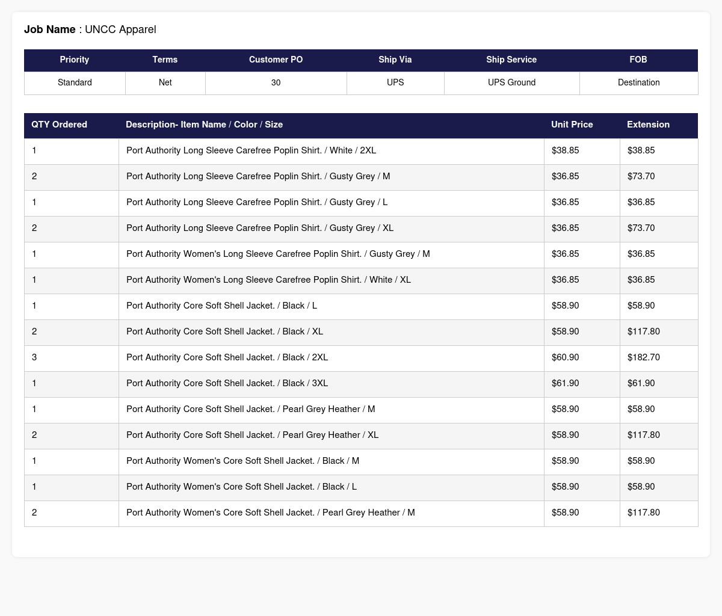This screenshot has height=616, width=722.
Task: Select the $38.85 extension cell
Action: 659,152
